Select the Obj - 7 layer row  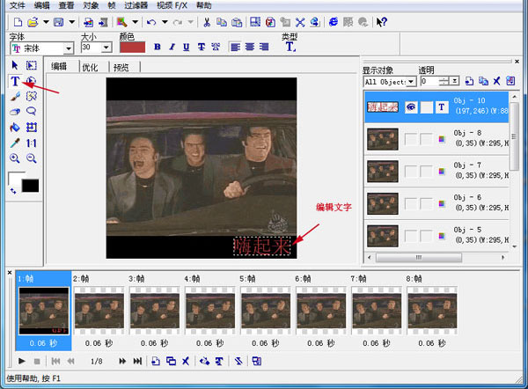pos(436,171)
